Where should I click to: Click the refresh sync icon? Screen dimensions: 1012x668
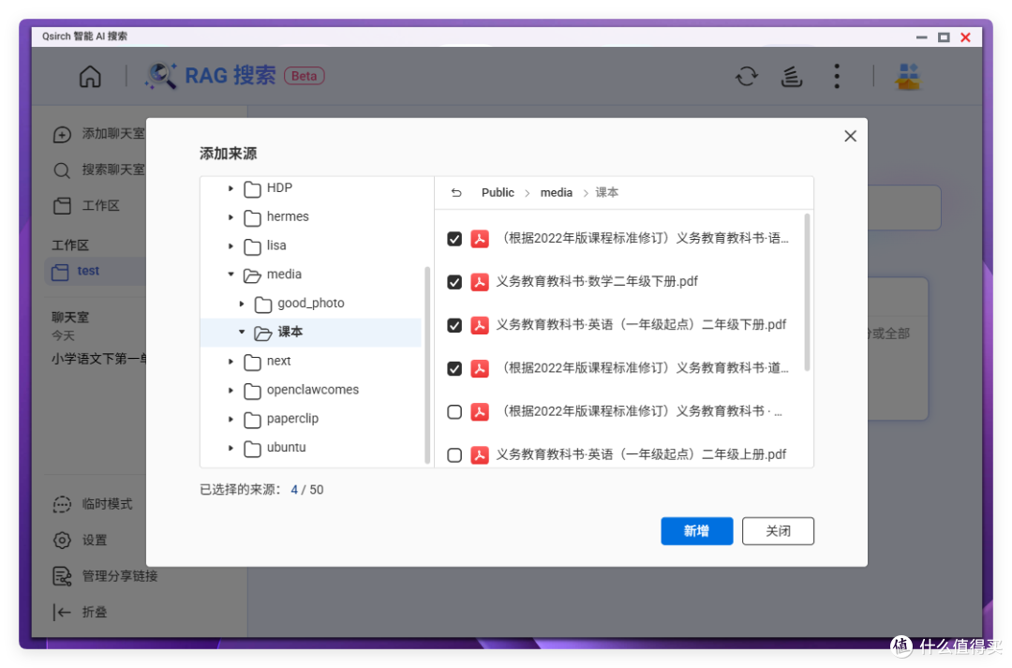(747, 76)
